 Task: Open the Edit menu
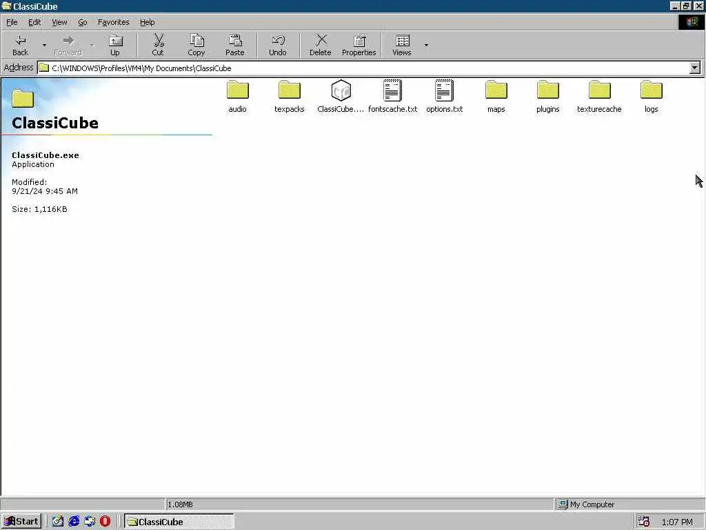tap(34, 22)
